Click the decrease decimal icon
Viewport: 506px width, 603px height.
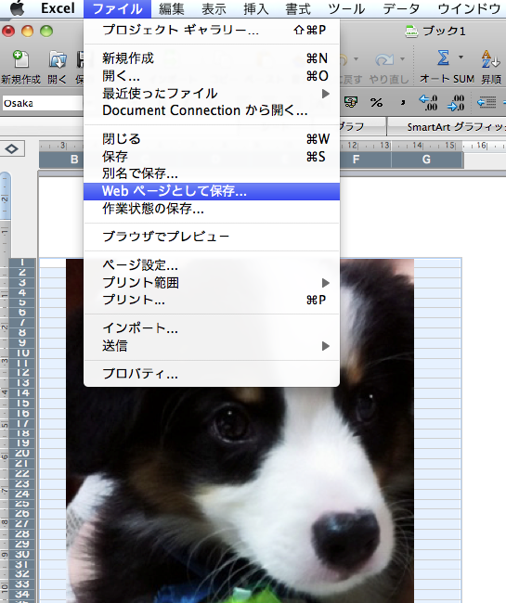[x=456, y=103]
